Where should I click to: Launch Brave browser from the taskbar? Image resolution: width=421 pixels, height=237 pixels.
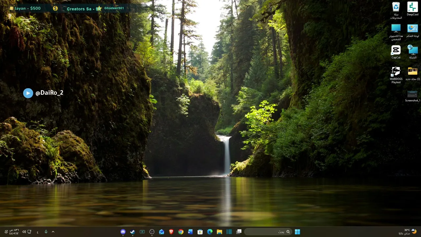coord(171,232)
